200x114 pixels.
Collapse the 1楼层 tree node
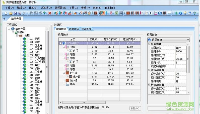(17, 35)
